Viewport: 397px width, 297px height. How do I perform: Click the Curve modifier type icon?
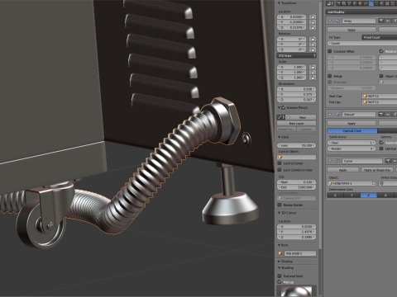pyautogui.click(x=338, y=161)
